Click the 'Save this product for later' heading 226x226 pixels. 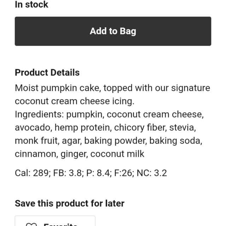[70, 203]
